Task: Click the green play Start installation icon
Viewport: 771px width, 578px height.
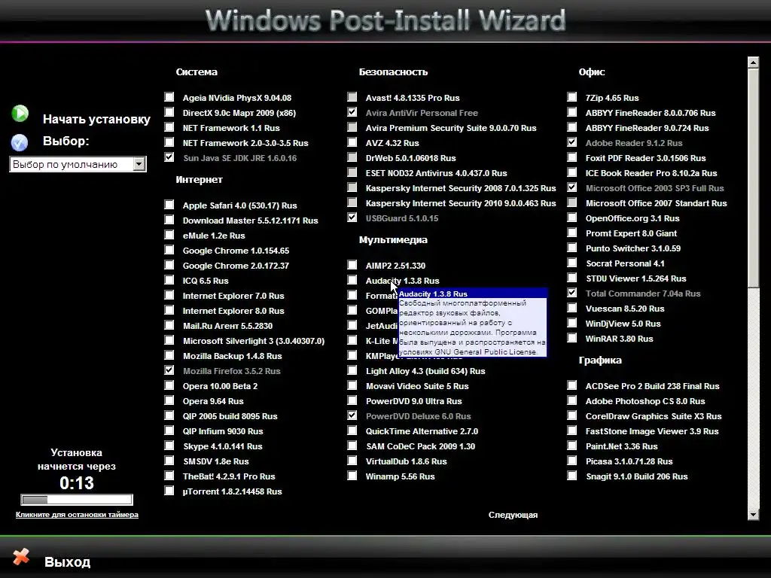Action: 20,114
